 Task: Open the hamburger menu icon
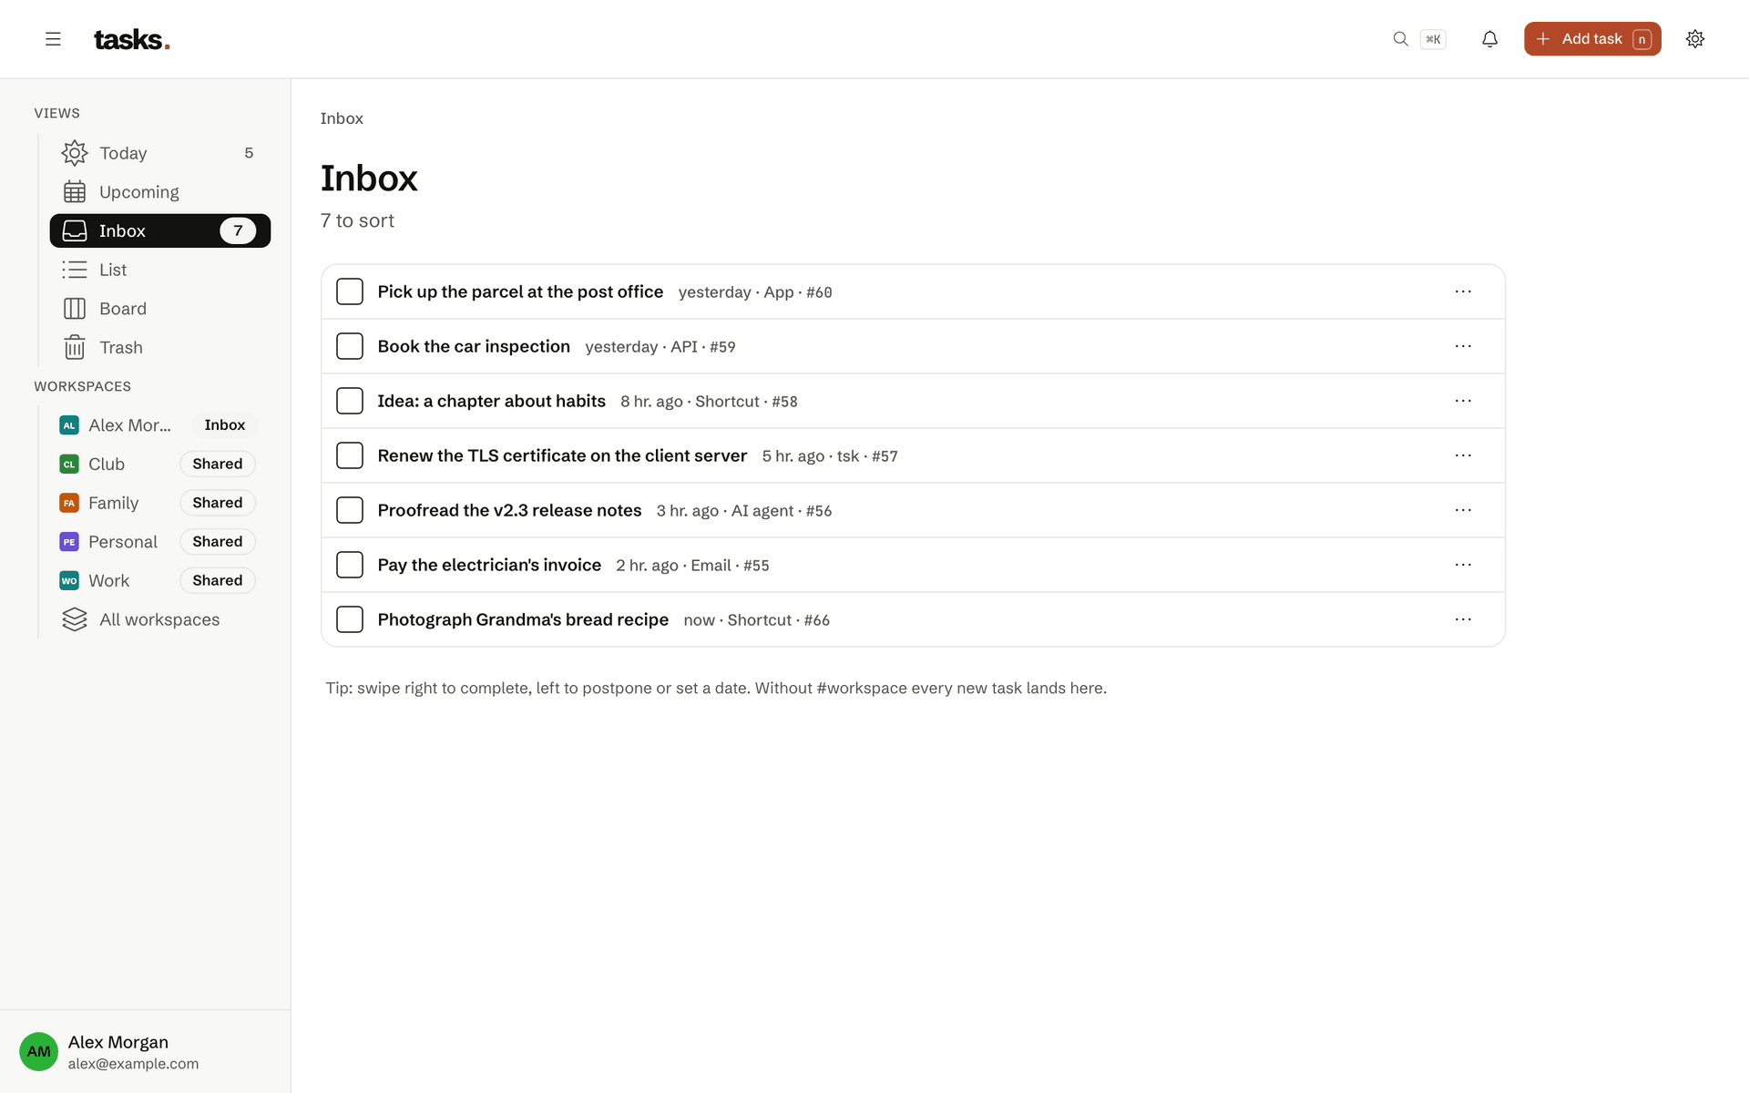point(53,39)
